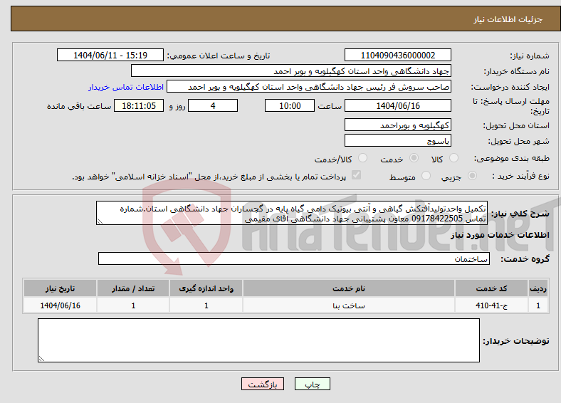561x403 pixels.
Task: Click service code cell ج-41-410
Action: 492,305
